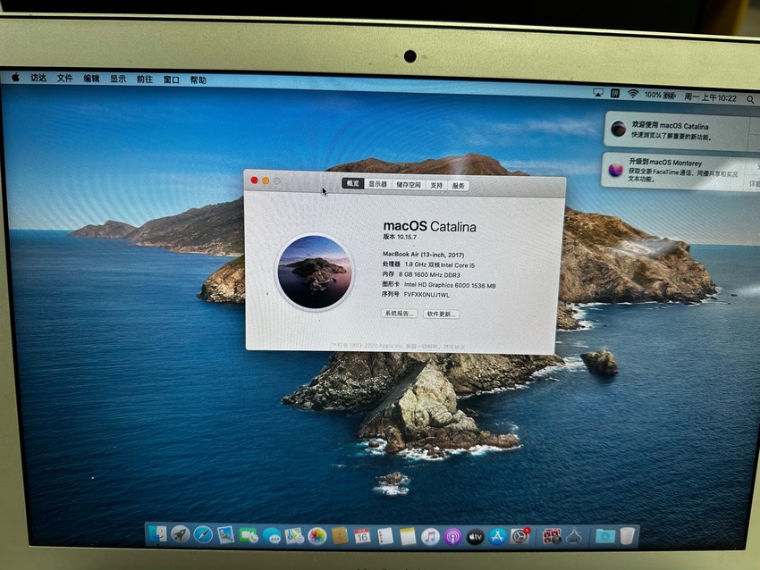The height and width of the screenshot is (570, 760).
Task: Switch to the 显示器 tab
Action: coord(377,184)
